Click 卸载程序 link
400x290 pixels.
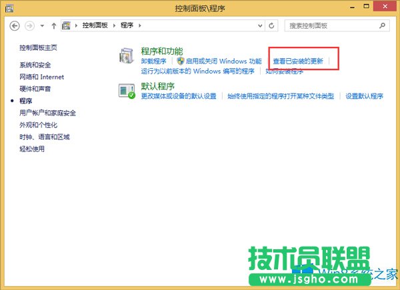click(x=153, y=61)
